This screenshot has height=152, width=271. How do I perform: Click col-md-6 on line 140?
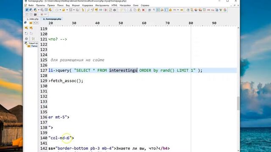point(60,138)
